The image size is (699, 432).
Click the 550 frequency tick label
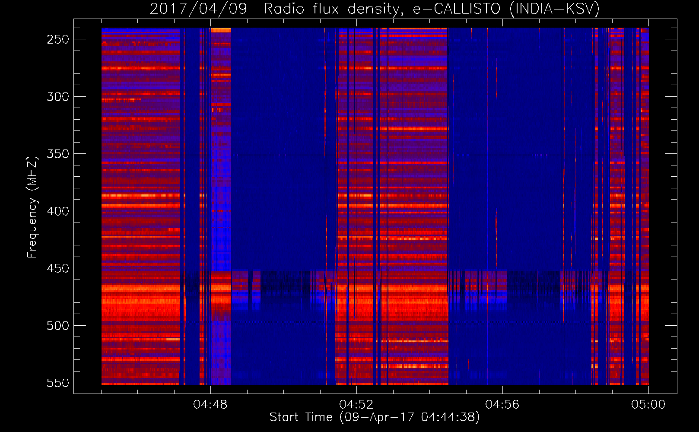pyautogui.click(x=58, y=383)
